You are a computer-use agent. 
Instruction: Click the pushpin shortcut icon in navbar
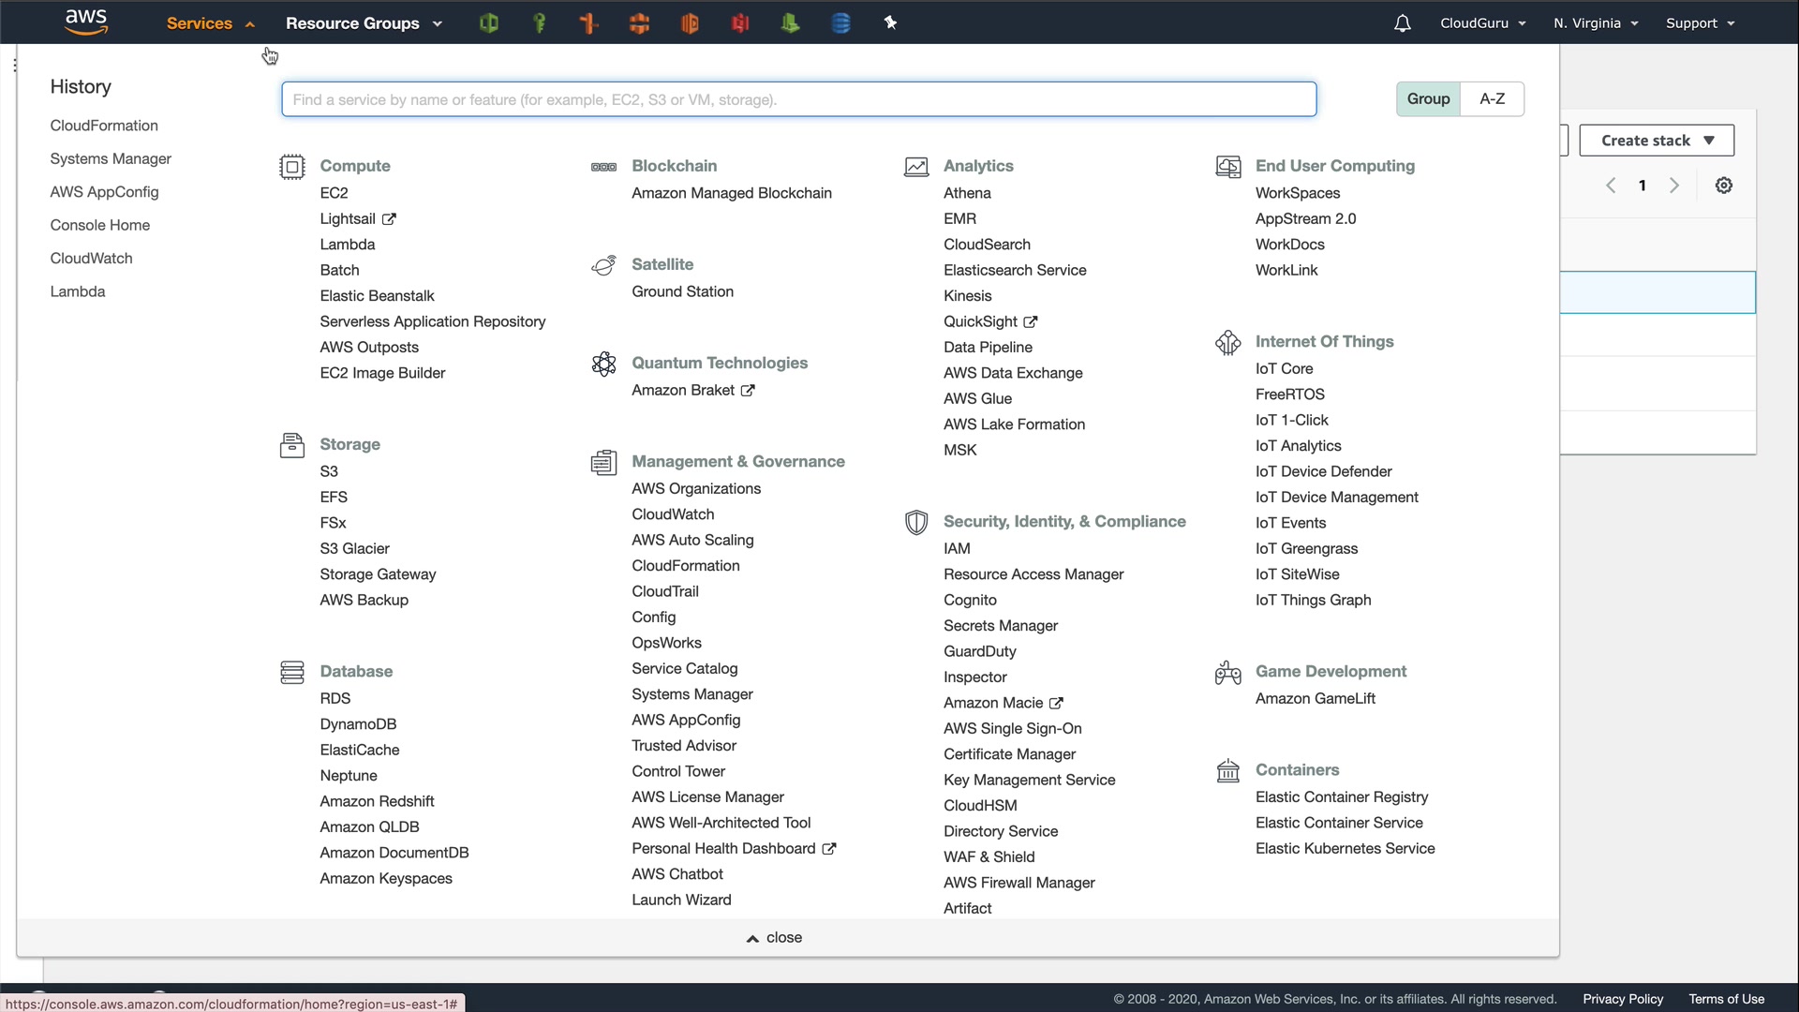tap(890, 22)
